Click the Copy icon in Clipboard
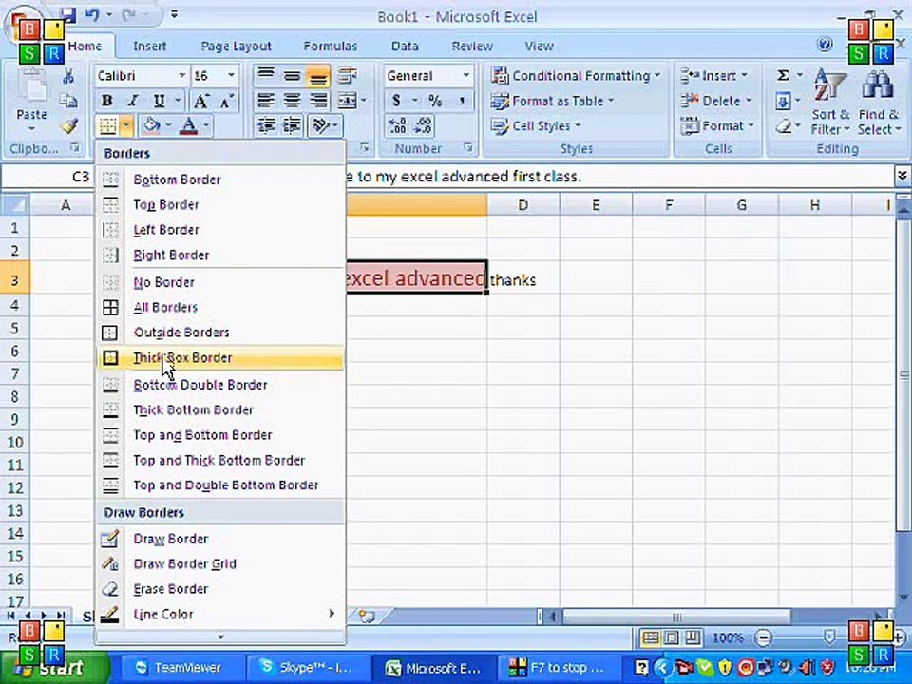 click(x=68, y=101)
